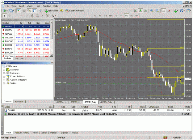Expand the Scripts tree node
The width and height of the screenshot is (193, 140).
(x=4, y=83)
